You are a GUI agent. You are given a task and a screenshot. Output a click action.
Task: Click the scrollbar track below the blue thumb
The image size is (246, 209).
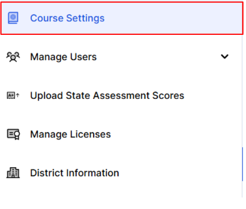click(x=242, y=189)
